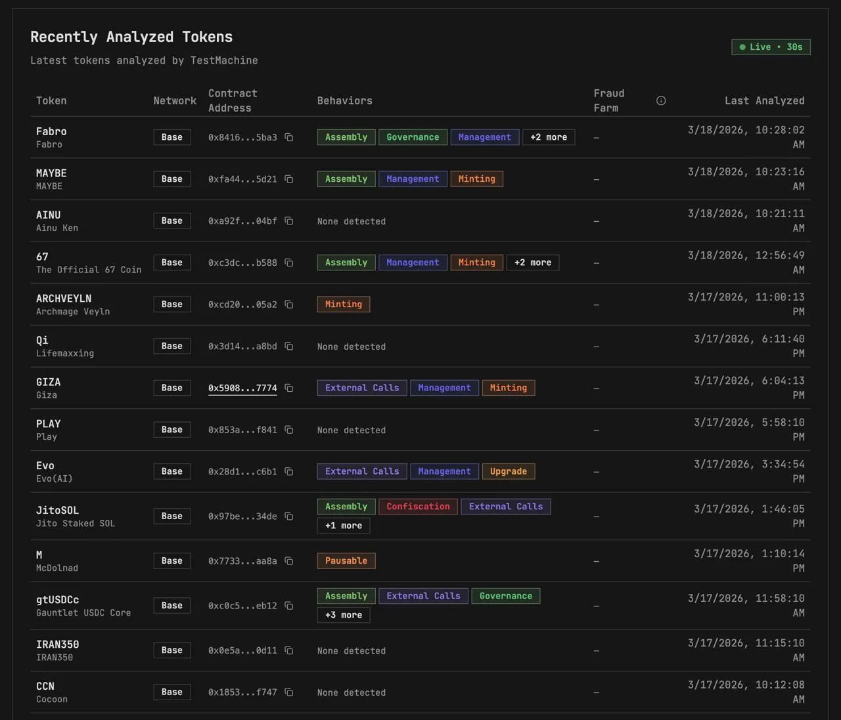841x720 pixels.
Task: Expand the +1 more behaviors for JitoSOL
Action: 343,525
